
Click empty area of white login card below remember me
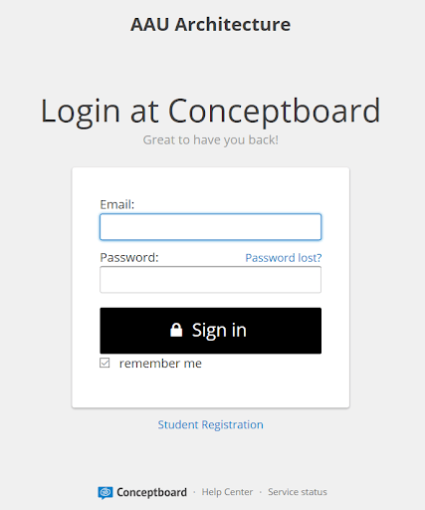coord(210,388)
